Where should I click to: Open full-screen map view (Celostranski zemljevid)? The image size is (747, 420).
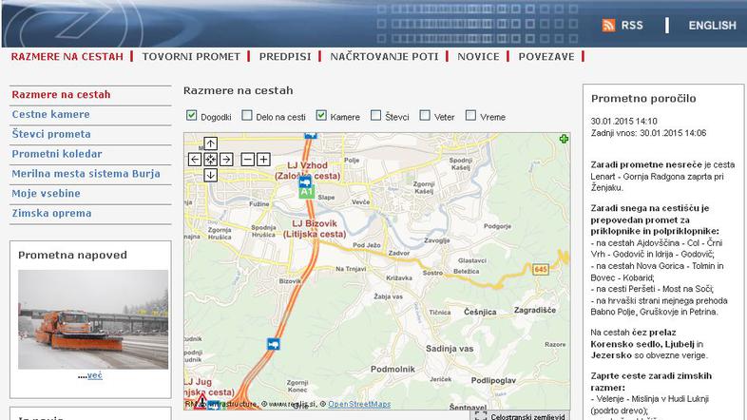pyautogui.click(x=521, y=415)
